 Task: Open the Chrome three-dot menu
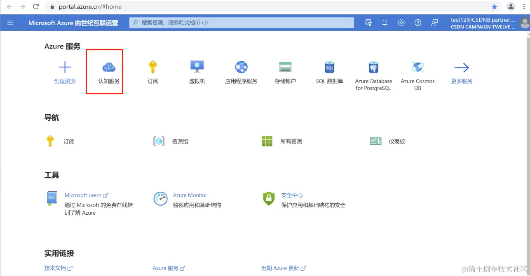click(524, 7)
